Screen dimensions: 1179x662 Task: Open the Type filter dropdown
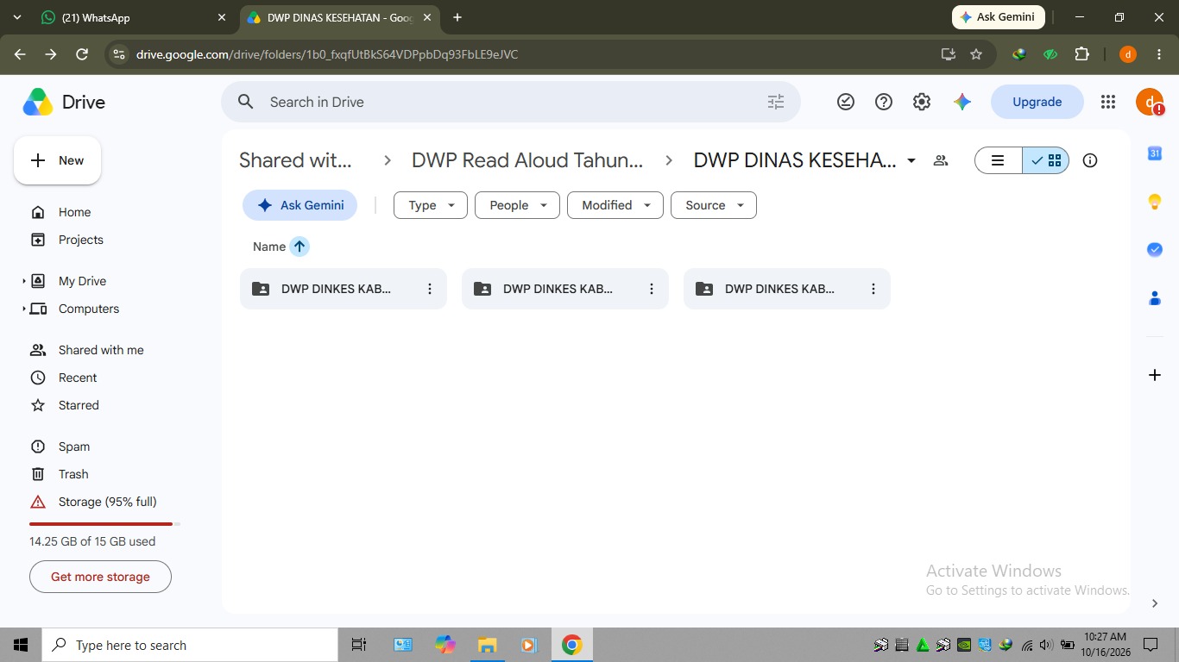pyautogui.click(x=431, y=205)
